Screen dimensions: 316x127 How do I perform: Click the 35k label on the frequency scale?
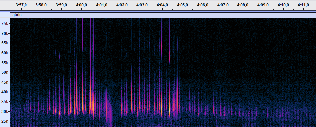point(4,102)
